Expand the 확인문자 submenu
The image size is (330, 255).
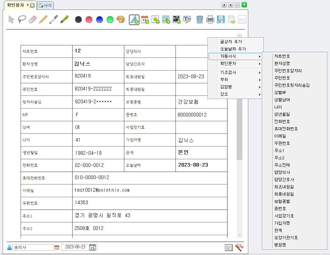click(235, 63)
